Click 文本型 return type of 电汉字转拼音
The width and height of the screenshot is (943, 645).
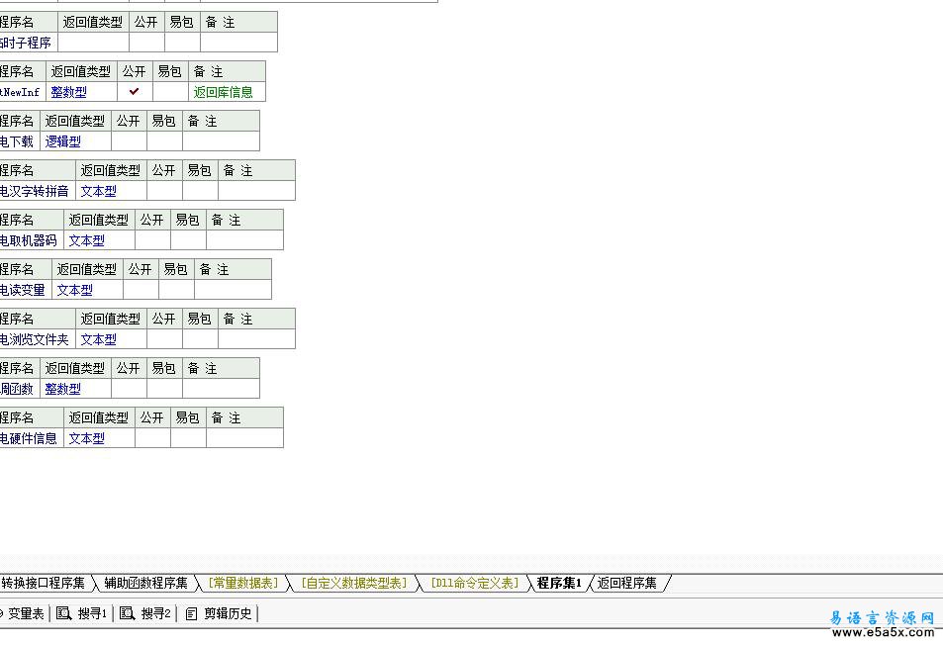[x=98, y=191]
